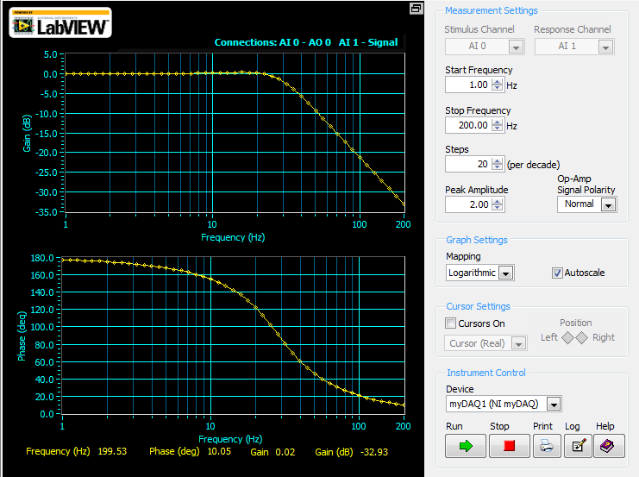This screenshot has height=477, width=639.
Task: Click the Start Frequency spinner arrows
Action: 498,85
